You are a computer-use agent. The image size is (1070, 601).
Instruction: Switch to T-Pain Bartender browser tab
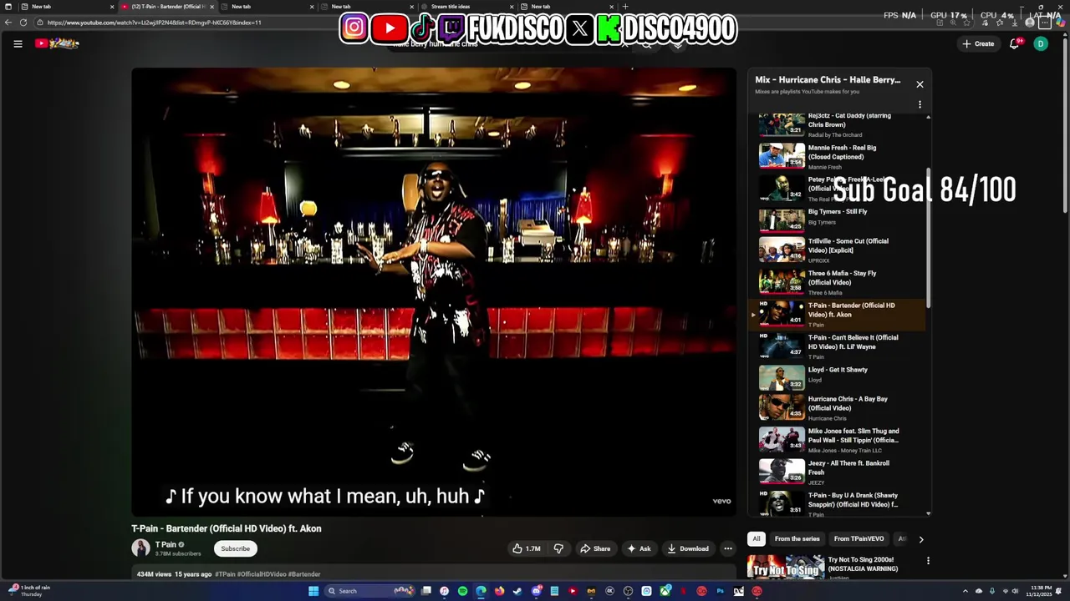point(166,7)
